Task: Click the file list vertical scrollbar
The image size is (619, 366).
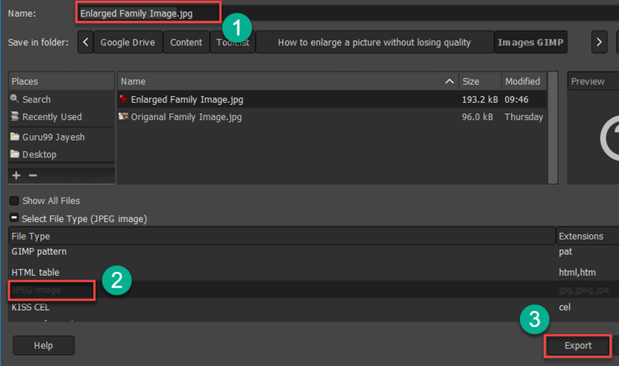Action: pos(553,127)
